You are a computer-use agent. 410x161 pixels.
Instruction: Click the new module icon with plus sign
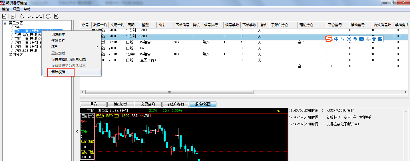point(4,16)
